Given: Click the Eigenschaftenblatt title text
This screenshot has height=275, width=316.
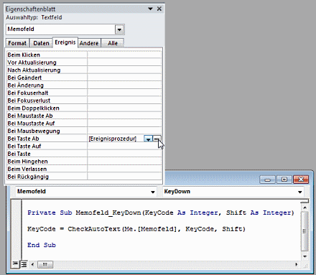Looking at the screenshot, I should coord(30,9).
